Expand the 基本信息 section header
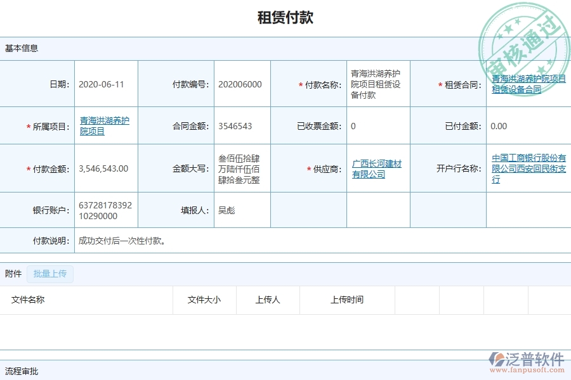571x380 pixels. click(21, 48)
